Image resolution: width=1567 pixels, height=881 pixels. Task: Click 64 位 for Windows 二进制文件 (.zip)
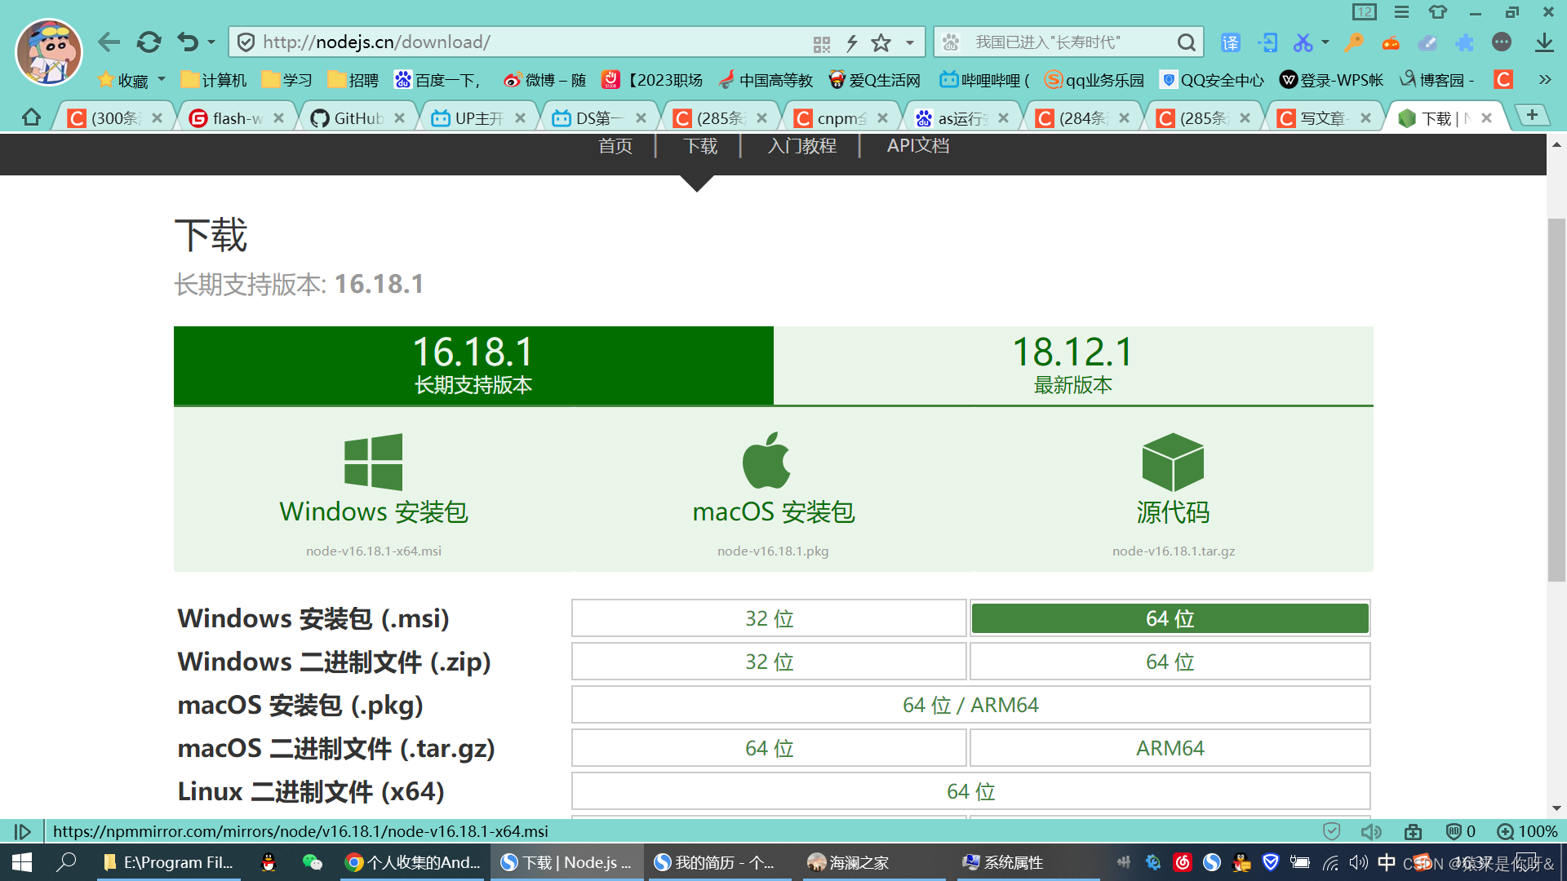[1170, 662]
